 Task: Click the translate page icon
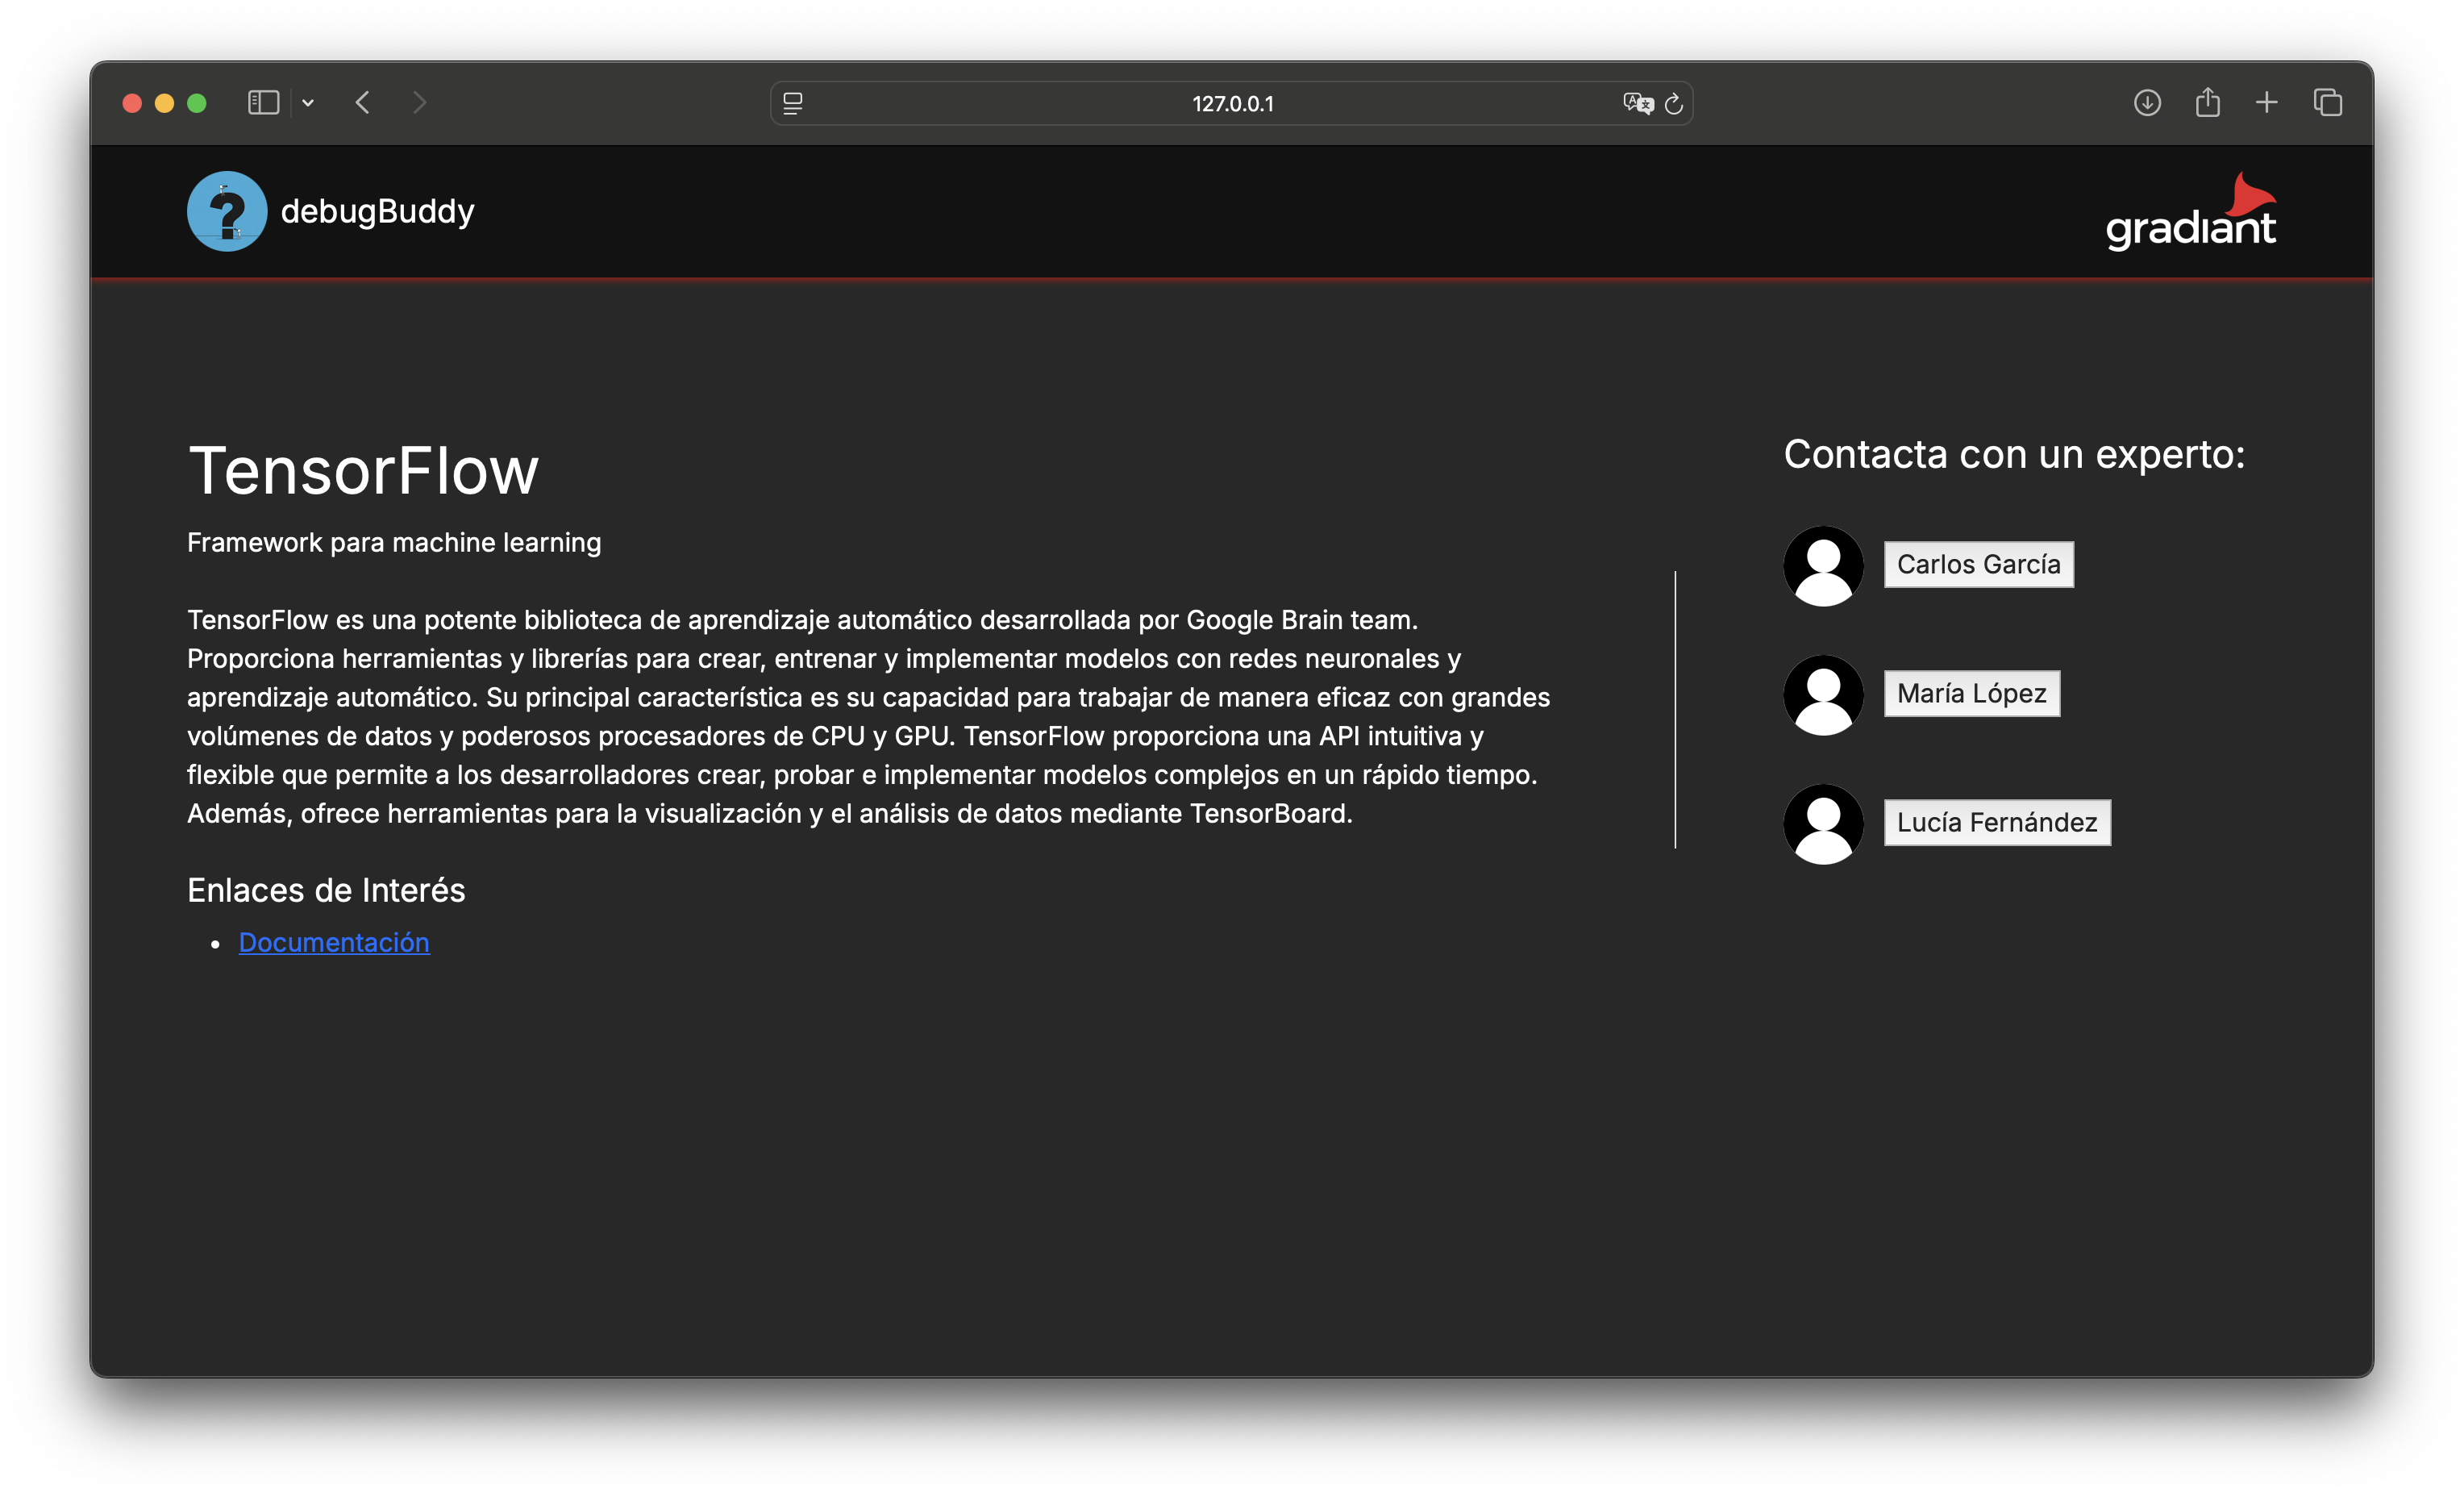click(x=1637, y=103)
